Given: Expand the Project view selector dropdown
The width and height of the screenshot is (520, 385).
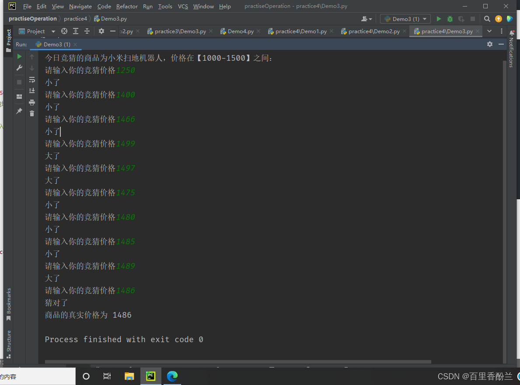Looking at the screenshot, I should pyautogui.click(x=53, y=31).
